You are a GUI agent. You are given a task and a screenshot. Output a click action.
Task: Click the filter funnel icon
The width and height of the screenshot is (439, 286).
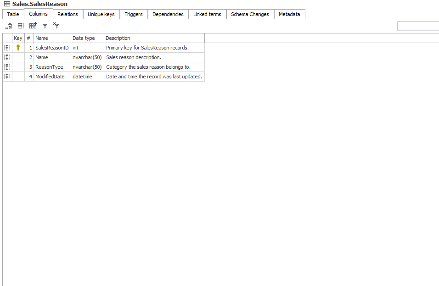(45, 27)
